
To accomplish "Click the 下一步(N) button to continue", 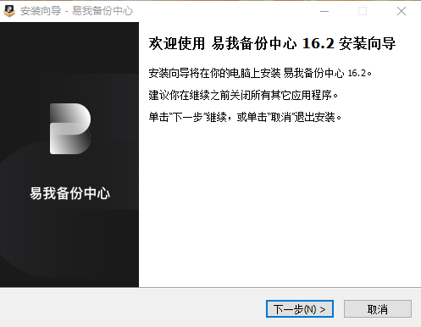I will [300, 309].
